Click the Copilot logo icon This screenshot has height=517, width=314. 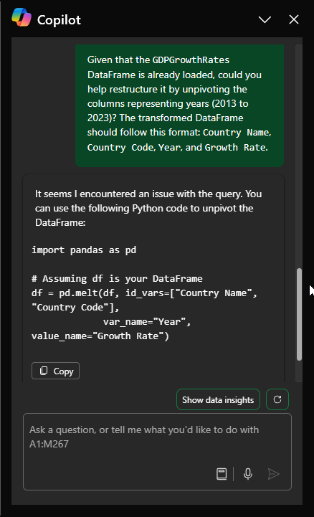tap(22, 17)
